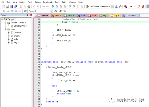Open Options for Target wand icon
Viewport: 149px width, 107px height.
coord(55,11)
